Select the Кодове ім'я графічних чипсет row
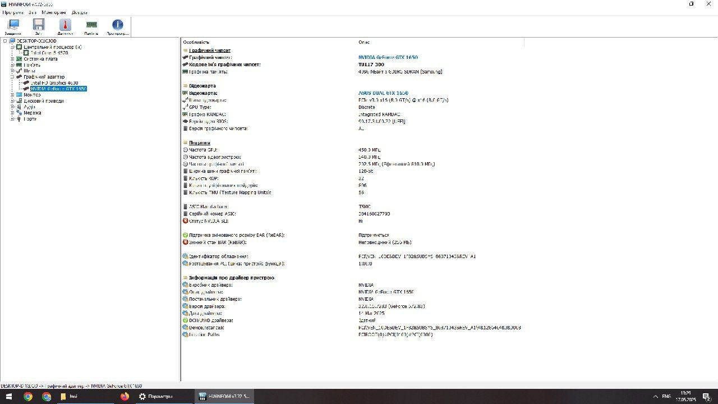Image resolution: width=718 pixels, height=404 pixels. click(x=225, y=65)
